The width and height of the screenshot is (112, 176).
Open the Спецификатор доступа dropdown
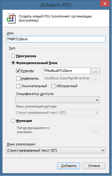point(57,100)
